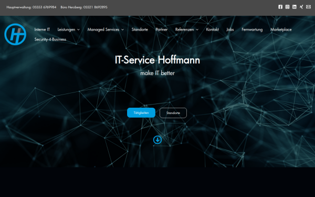Screen dimensions: 315x197
Task: Click the blue Tätigkeiten button
Action: [141, 113]
